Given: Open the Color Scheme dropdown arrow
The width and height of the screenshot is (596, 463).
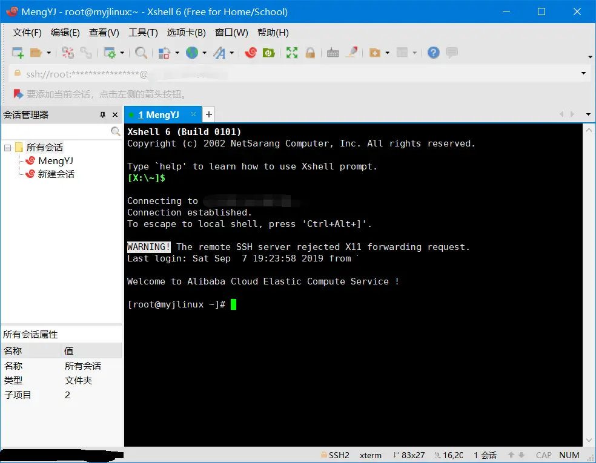Looking at the screenshot, I should (x=177, y=53).
